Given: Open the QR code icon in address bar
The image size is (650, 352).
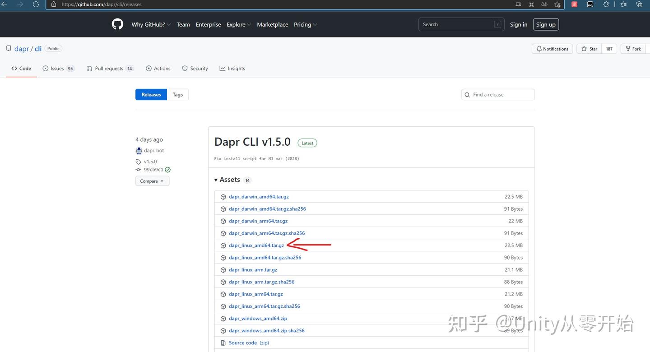Looking at the screenshot, I should 531,5.
